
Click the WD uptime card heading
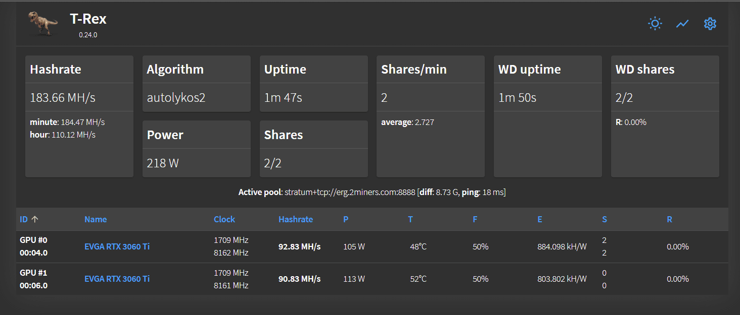tap(530, 69)
